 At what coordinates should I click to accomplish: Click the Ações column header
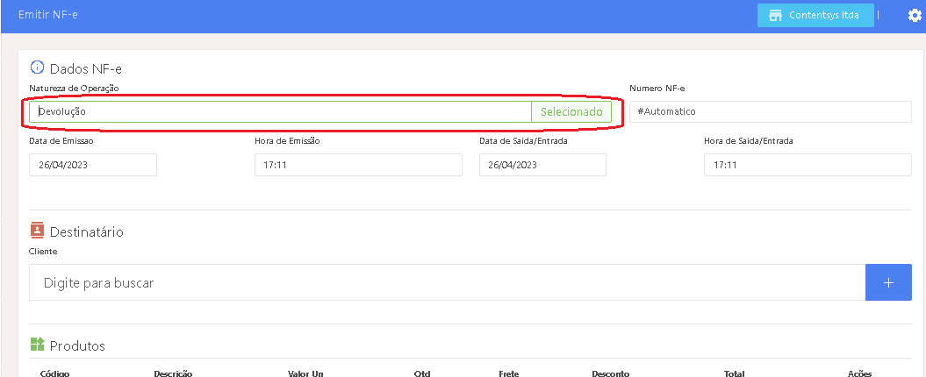[859, 373]
